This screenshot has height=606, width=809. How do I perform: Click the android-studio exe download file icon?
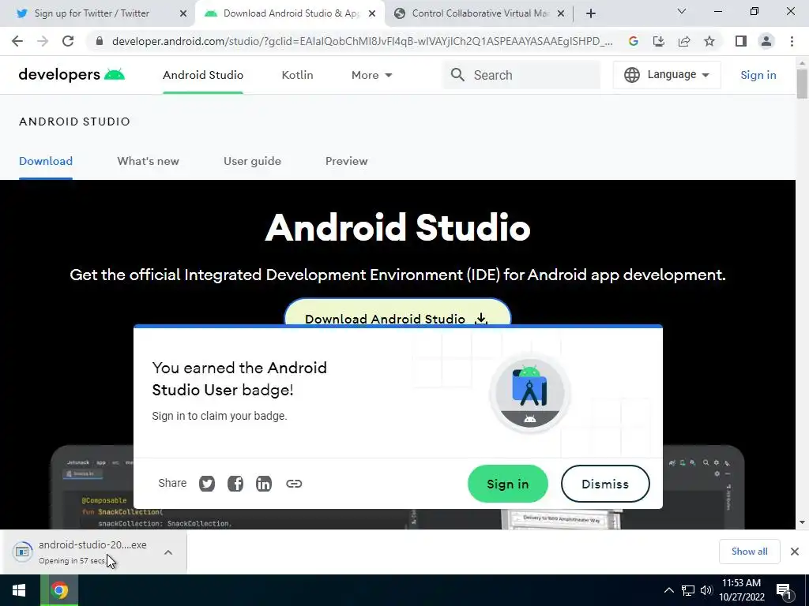[22, 552]
